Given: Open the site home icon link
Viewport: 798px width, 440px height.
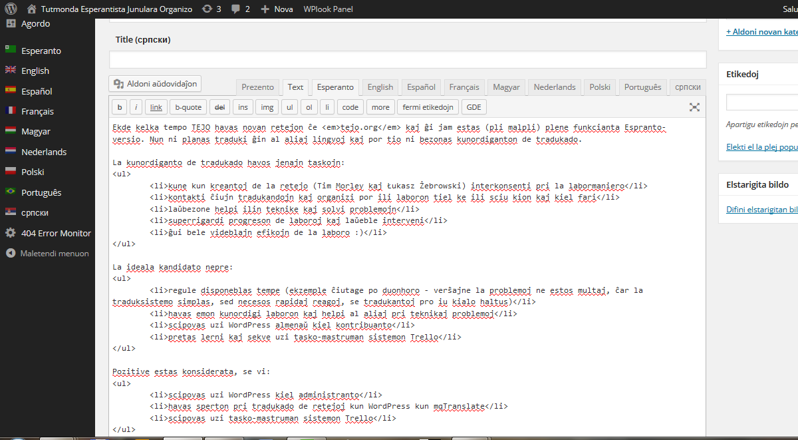Looking at the screenshot, I should point(32,9).
